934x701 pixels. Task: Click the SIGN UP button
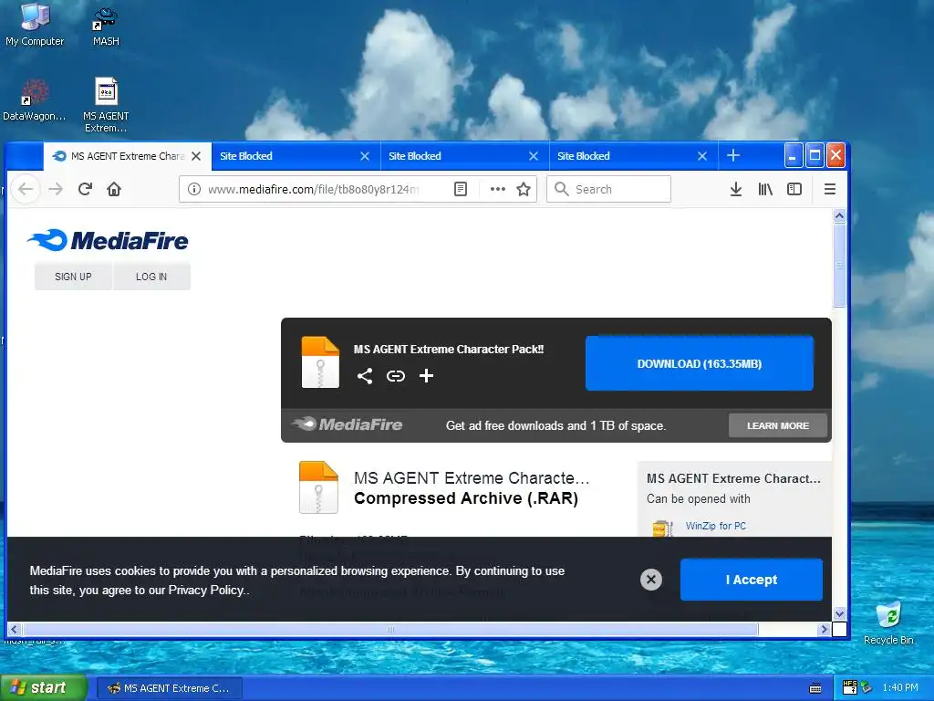coord(73,277)
